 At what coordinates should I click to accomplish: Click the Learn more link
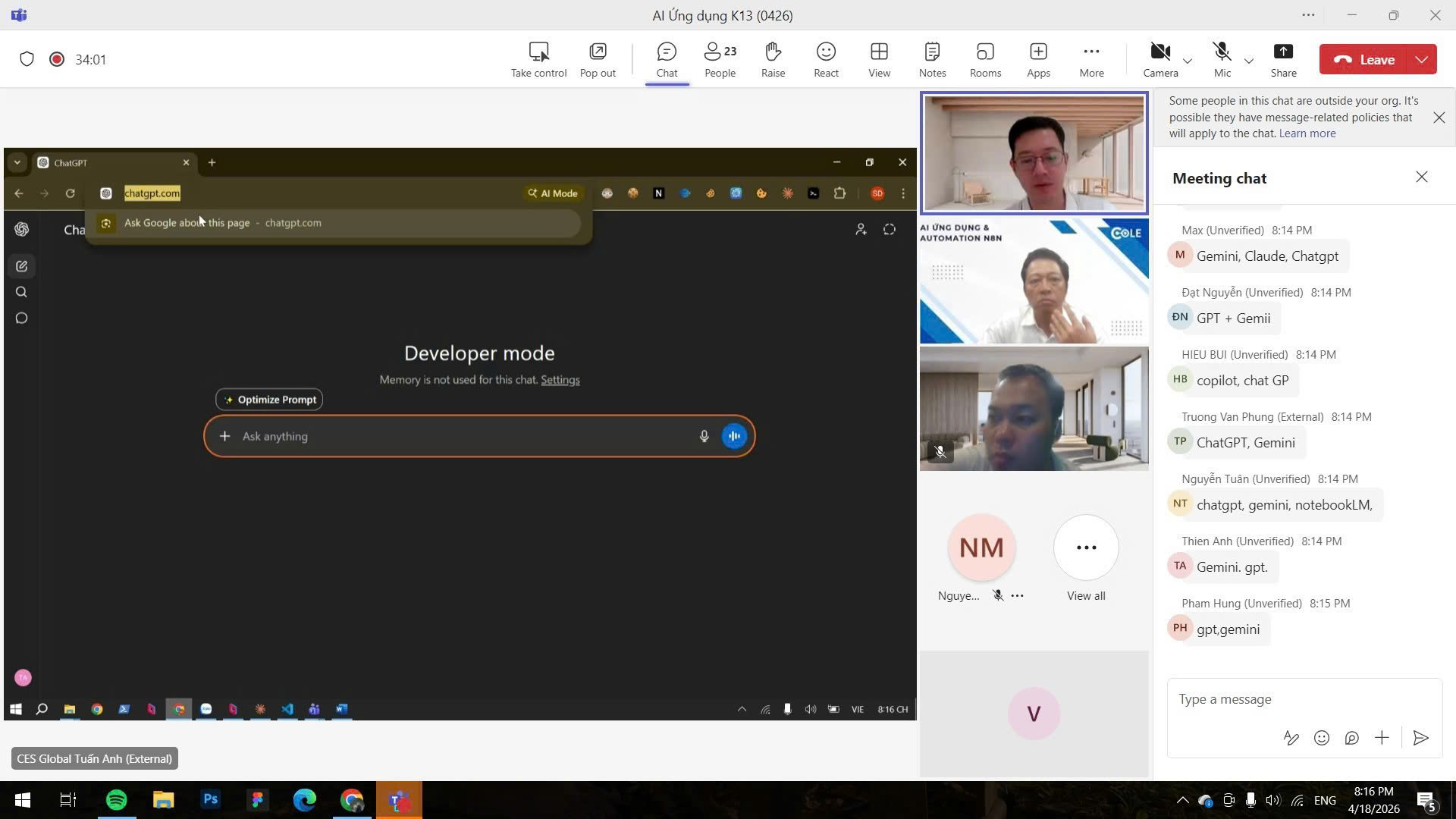pos(1307,133)
